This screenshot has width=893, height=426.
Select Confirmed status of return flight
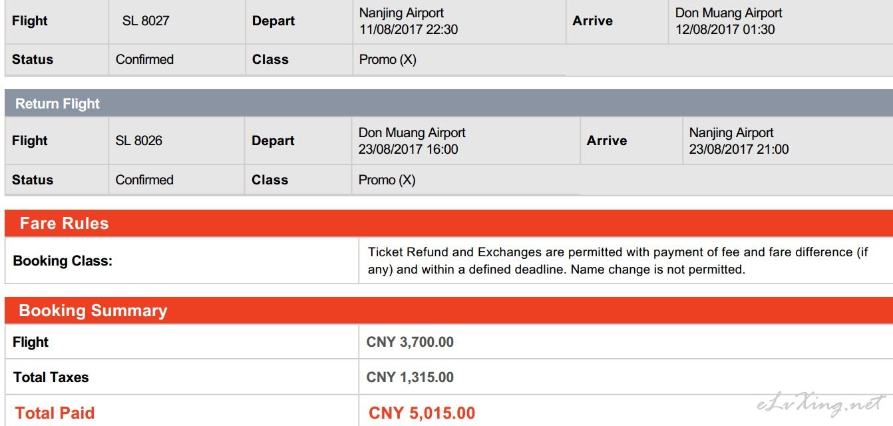pyautogui.click(x=144, y=180)
